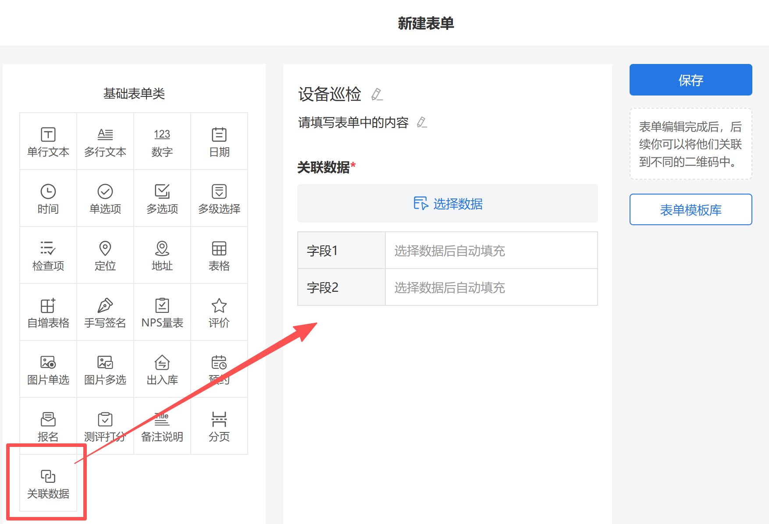Add the 自增表格 auto-increment table field
Image resolution: width=769 pixels, height=524 pixels.
[48, 312]
